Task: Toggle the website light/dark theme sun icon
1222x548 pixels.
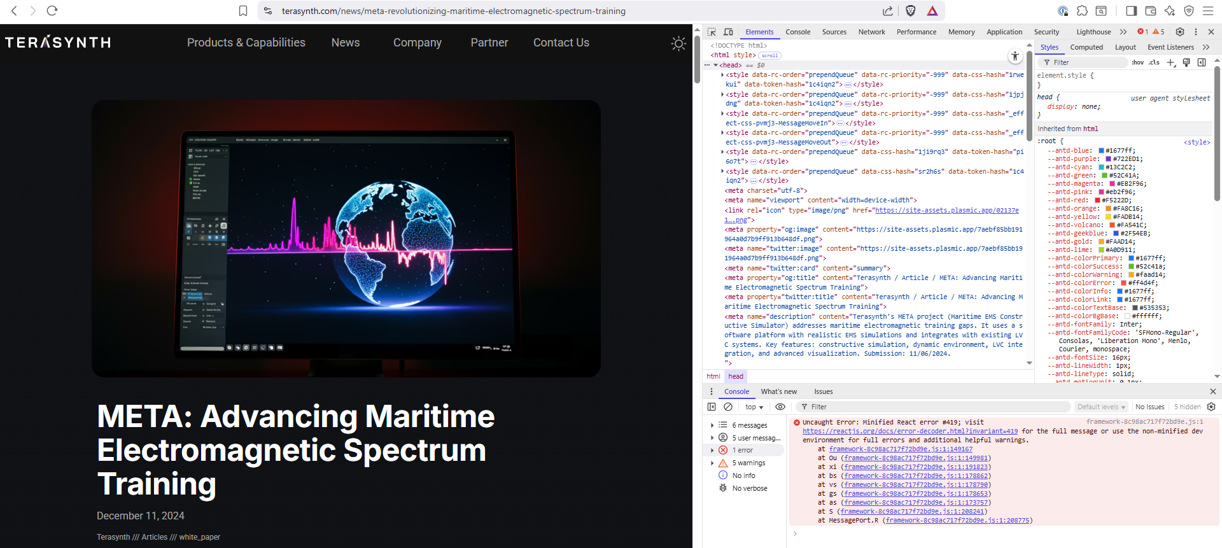Action: (x=678, y=43)
